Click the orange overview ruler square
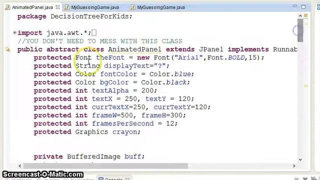The image size is (320, 180). [305, 15]
